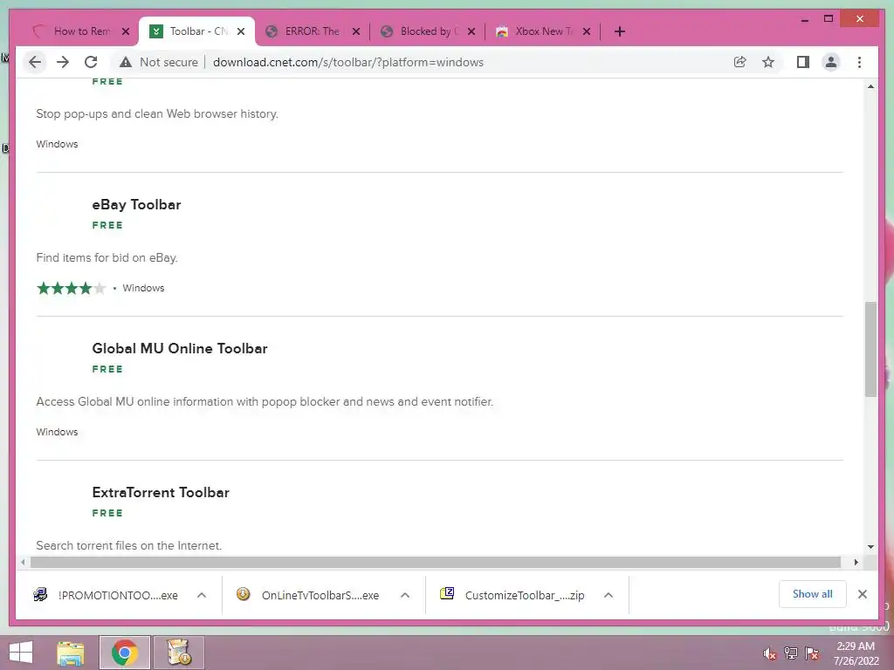Close the downloads bar
The height and width of the screenshot is (670, 894).
(x=863, y=594)
